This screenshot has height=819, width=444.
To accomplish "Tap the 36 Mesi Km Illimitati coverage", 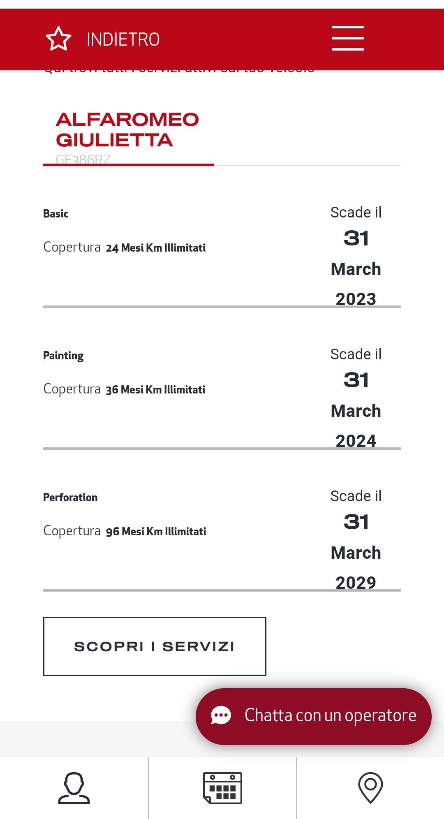I will pyautogui.click(x=155, y=390).
